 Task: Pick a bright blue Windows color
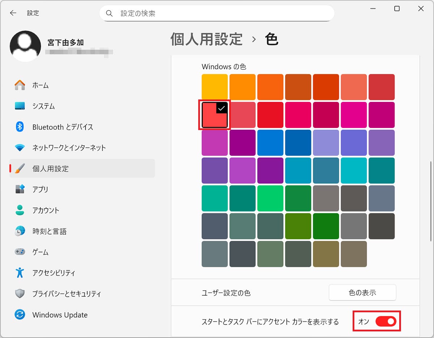click(x=270, y=142)
